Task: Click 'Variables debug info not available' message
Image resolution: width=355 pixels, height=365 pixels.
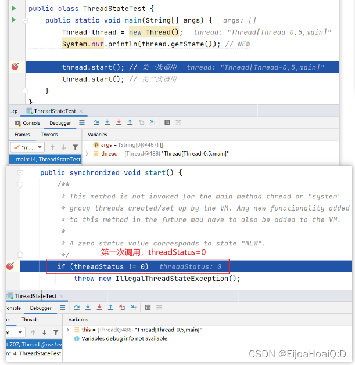Action: pos(124,338)
